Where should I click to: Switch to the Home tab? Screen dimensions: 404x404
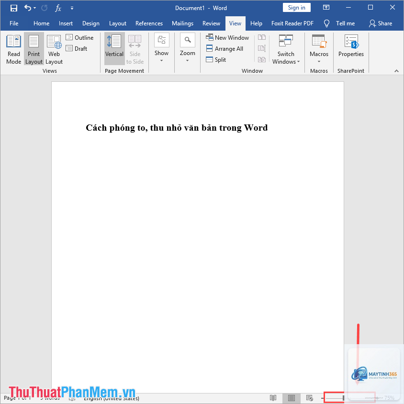click(41, 23)
